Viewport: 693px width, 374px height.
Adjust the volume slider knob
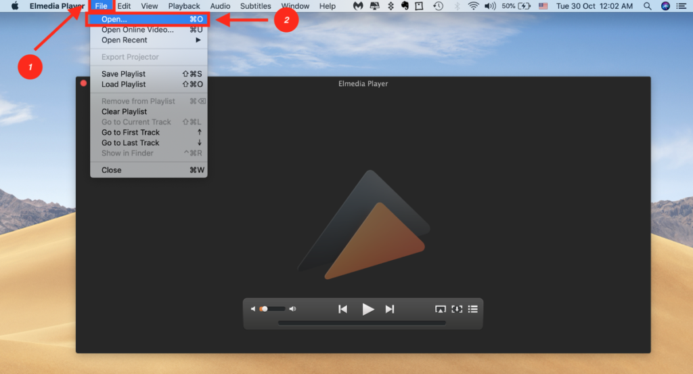265,309
